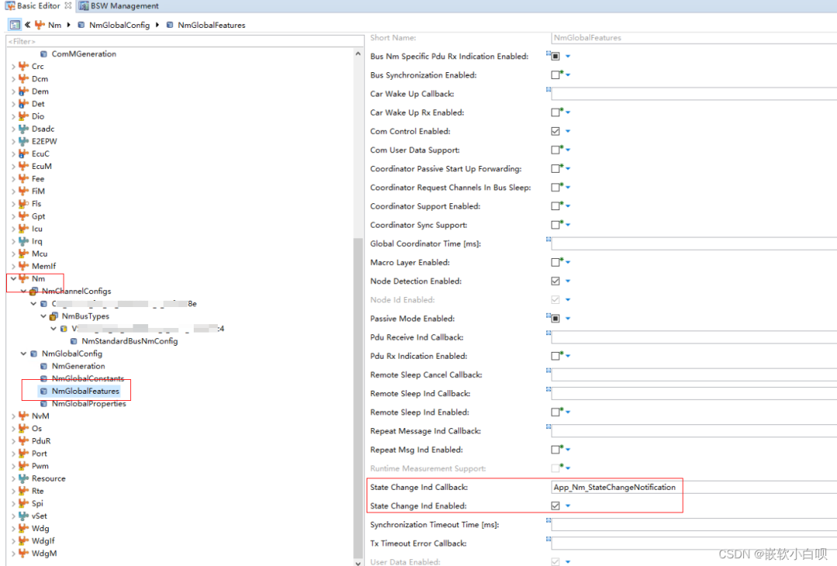Click the Dsadc module icon

[x=23, y=129]
